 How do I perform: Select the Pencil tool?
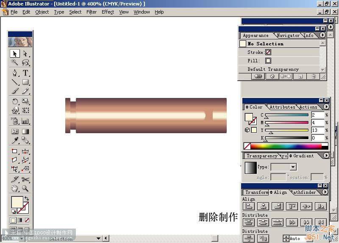(25, 91)
